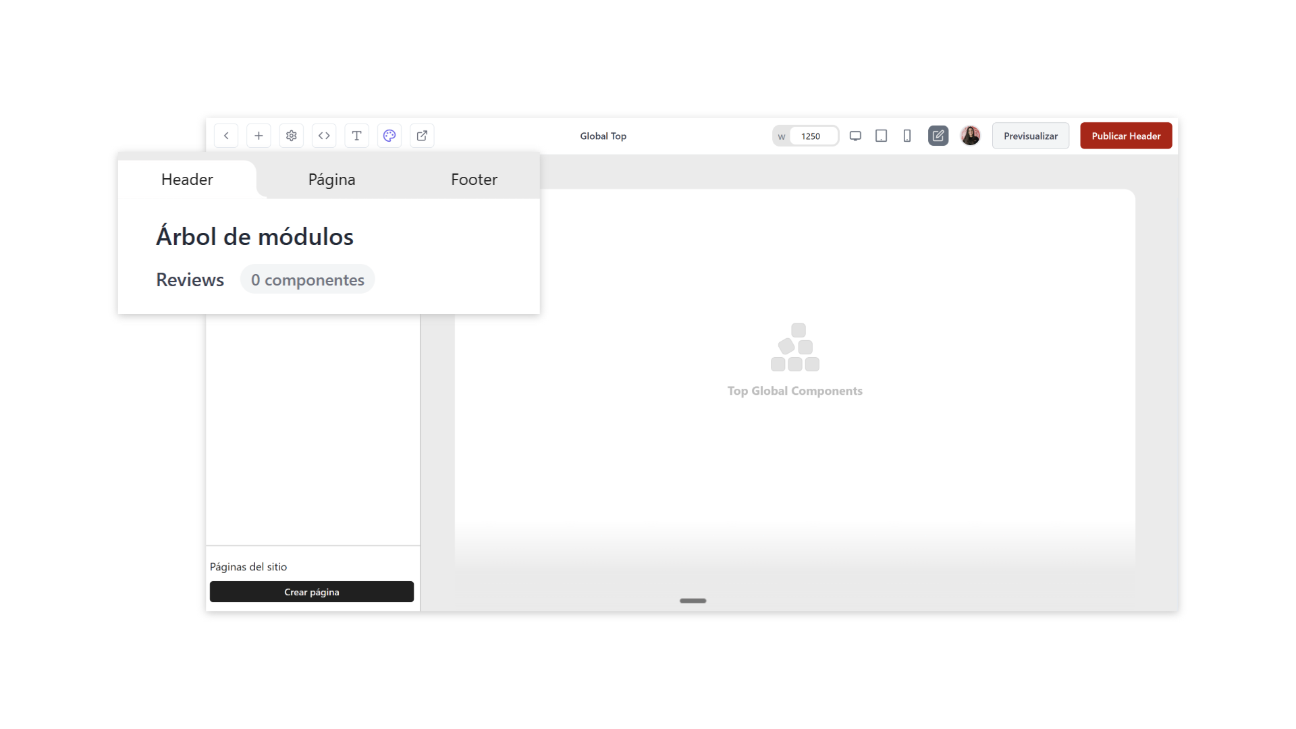1296x729 pixels.
Task: Switch to tablet viewport icon
Action: 881,136
